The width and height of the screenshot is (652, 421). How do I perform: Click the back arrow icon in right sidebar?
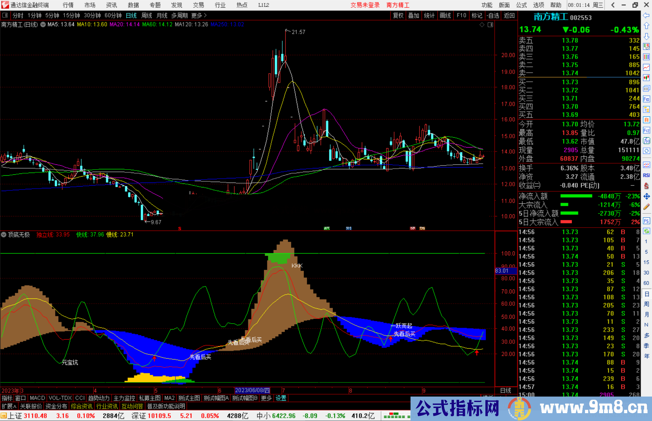point(646,15)
